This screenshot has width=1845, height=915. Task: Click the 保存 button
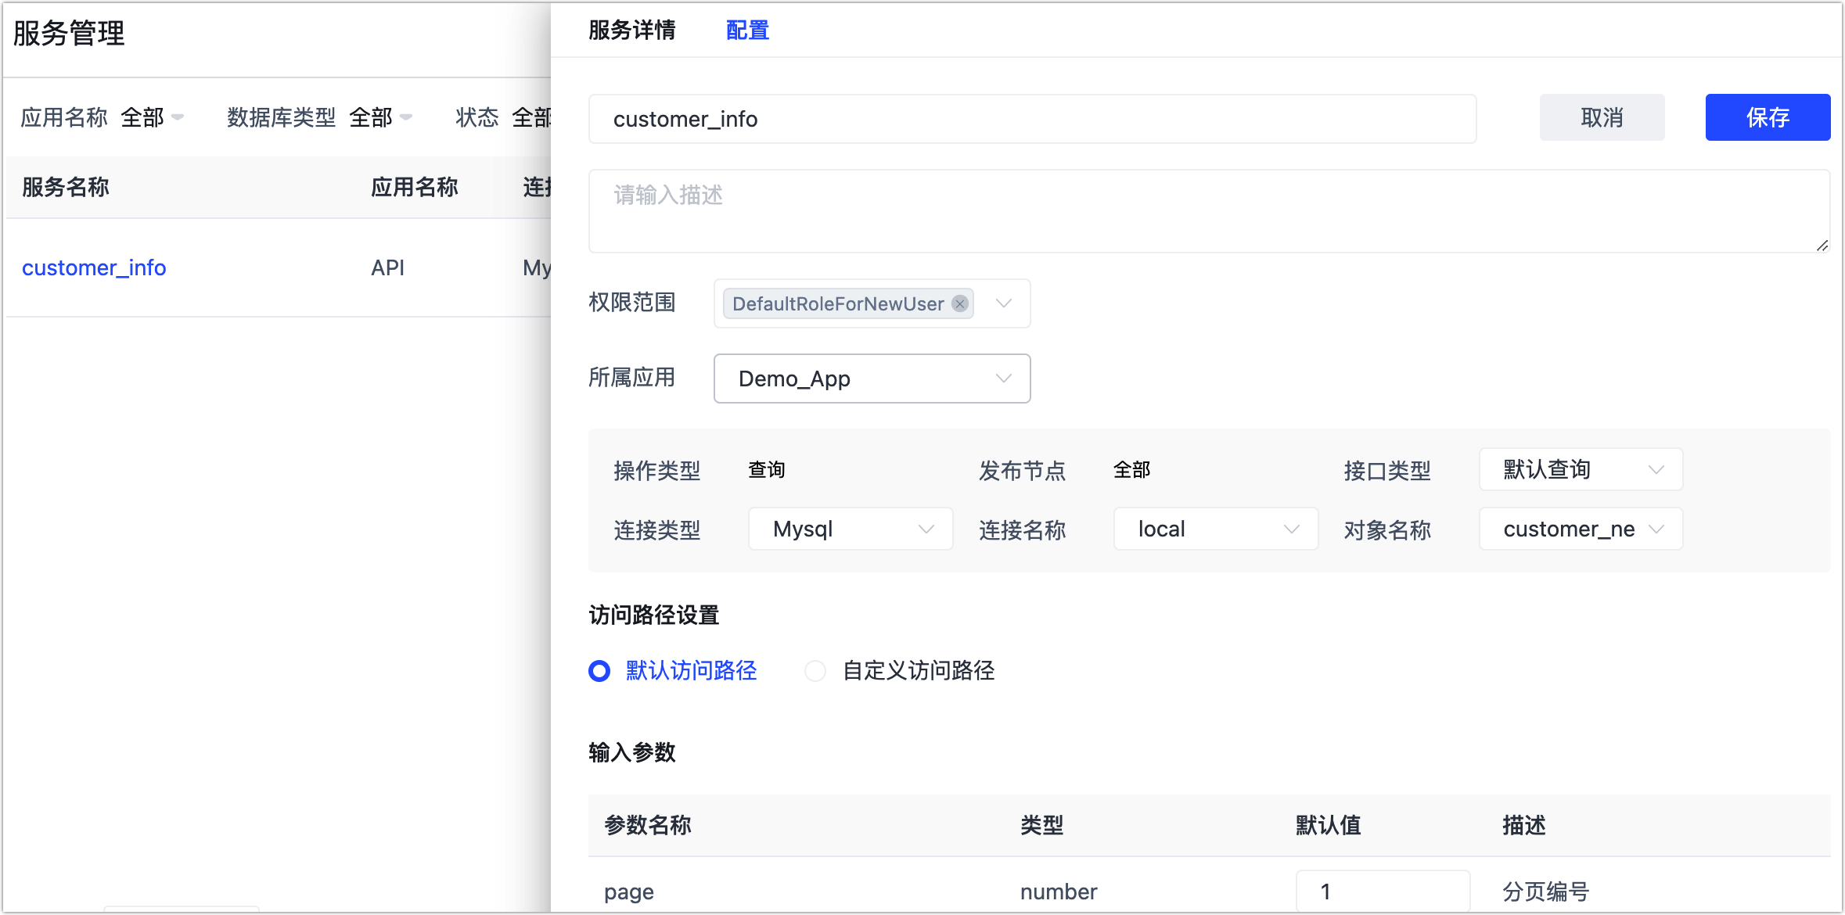click(x=1768, y=118)
